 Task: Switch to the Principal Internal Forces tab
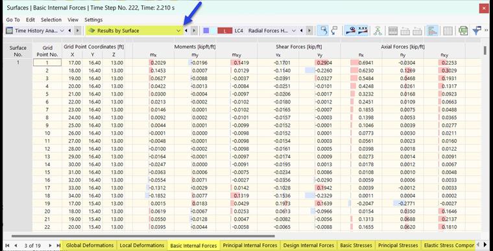pyautogui.click(x=250, y=245)
